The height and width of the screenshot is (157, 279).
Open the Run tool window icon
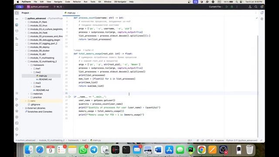17,99
